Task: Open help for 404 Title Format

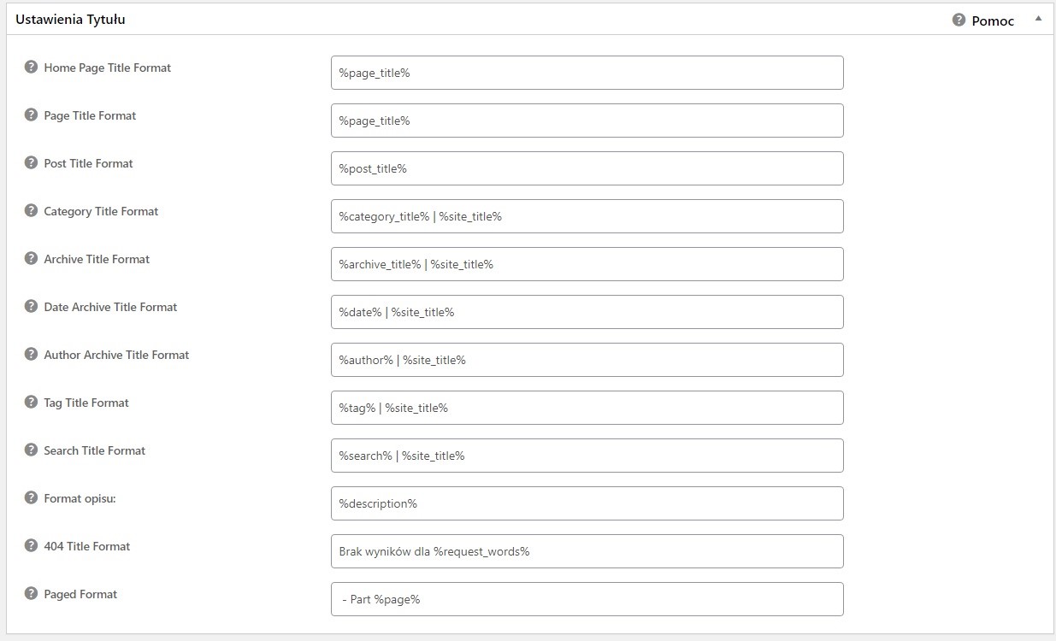Action: (31, 546)
